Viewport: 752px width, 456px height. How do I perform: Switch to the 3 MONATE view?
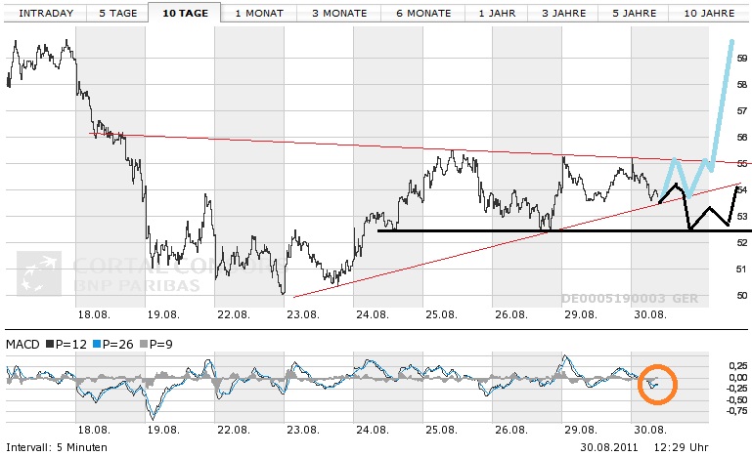point(339,14)
